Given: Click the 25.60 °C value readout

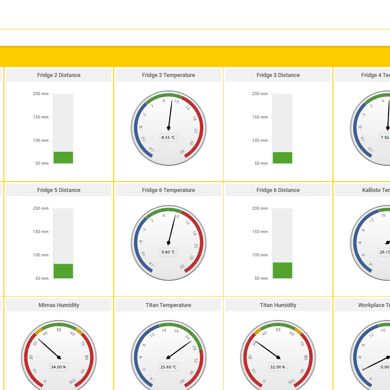Looking at the screenshot, I should pyautogui.click(x=168, y=367).
